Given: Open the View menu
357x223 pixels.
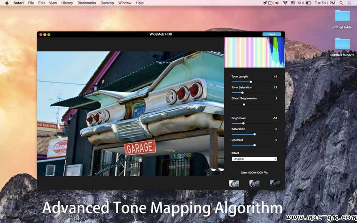Looking at the screenshot, I should pos(53,3).
